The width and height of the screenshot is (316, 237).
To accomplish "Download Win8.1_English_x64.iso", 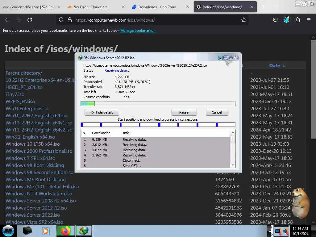I will coord(30,137).
